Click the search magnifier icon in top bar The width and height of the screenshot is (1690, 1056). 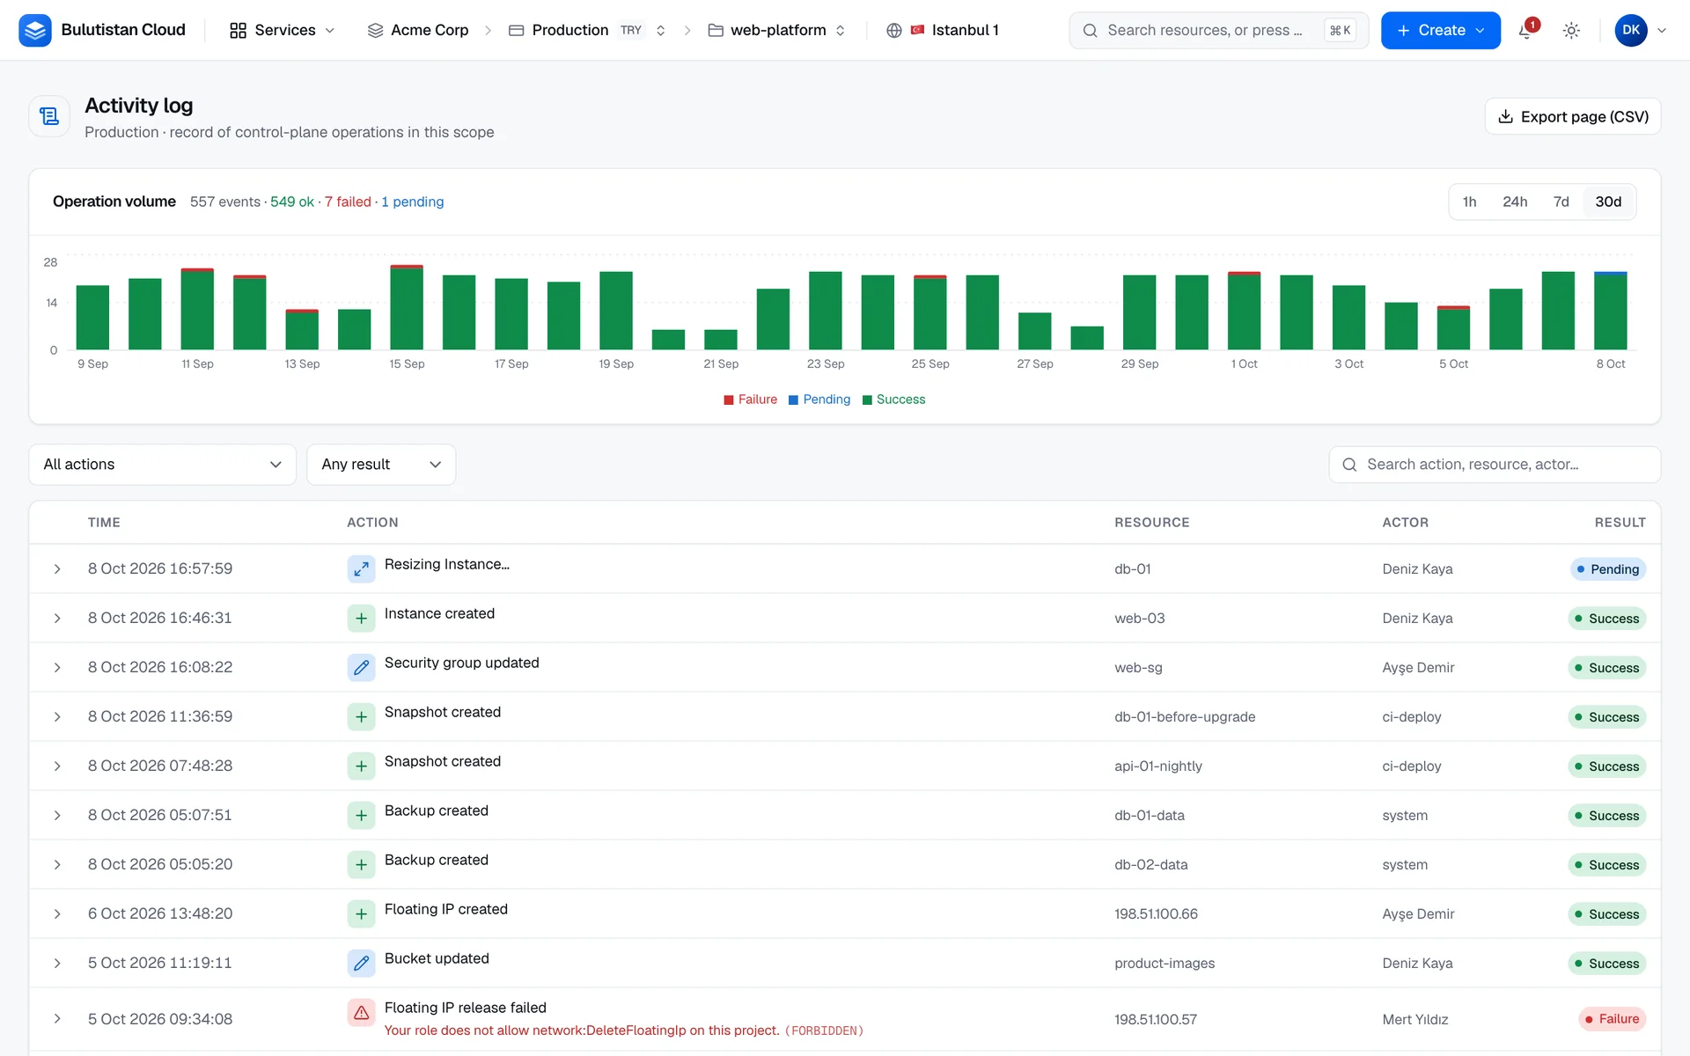click(x=1090, y=30)
